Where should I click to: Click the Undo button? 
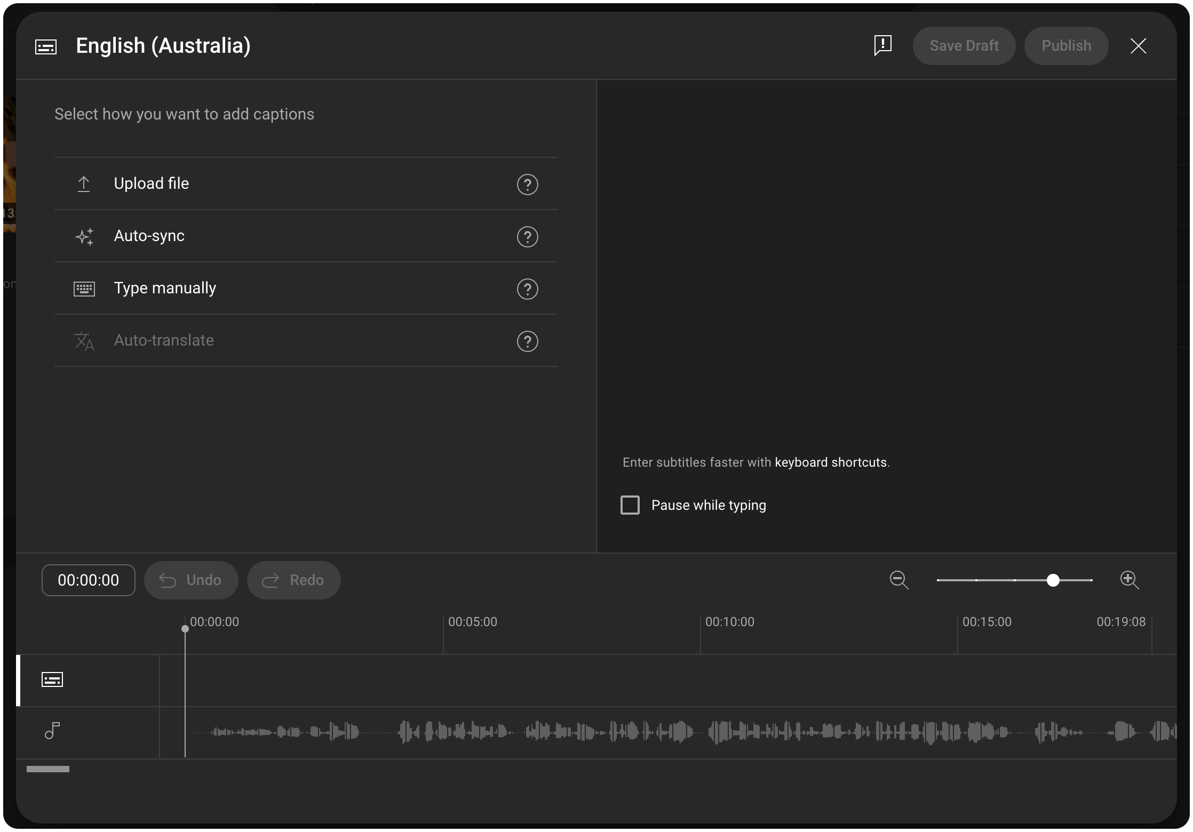(x=191, y=580)
